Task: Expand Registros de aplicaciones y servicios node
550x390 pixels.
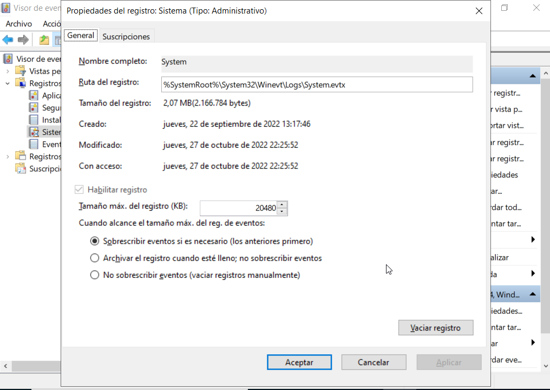Action: pos(8,157)
